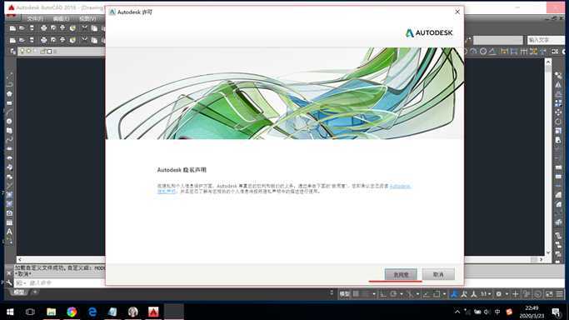Viewport: 569px width, 320px height.
Task: Toggle grid display in status bar
Action: [x=357, y=294]
